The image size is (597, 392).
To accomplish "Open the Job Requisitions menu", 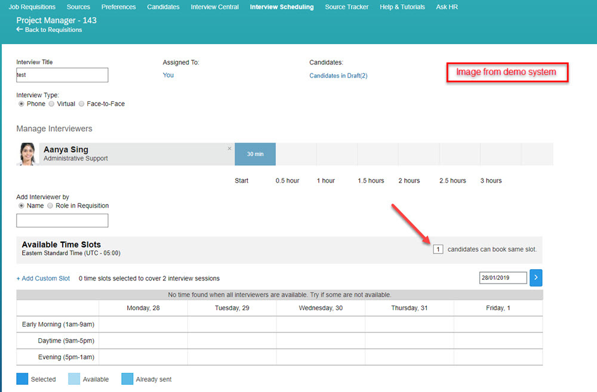I will pyautogui.click(x=32, y=7).
